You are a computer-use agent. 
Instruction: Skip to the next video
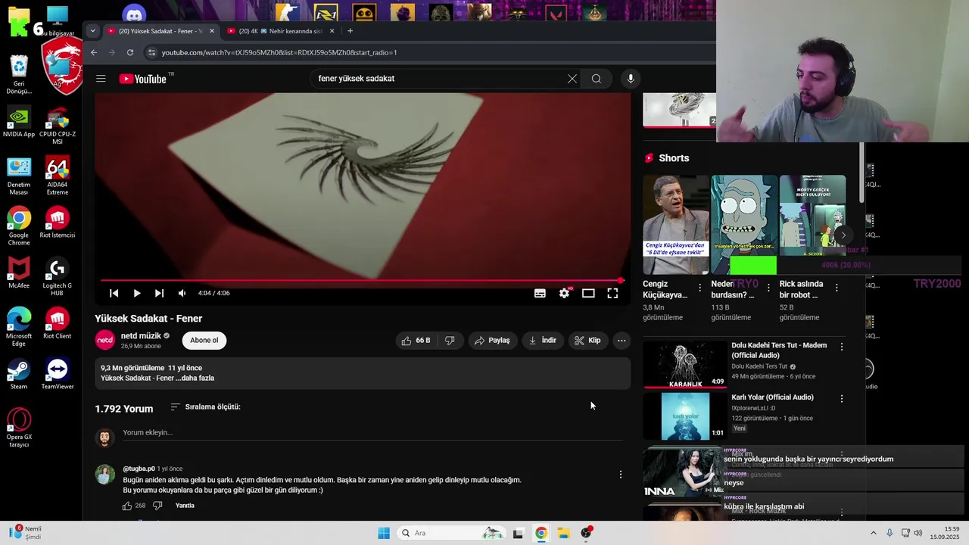pos(159,293)
